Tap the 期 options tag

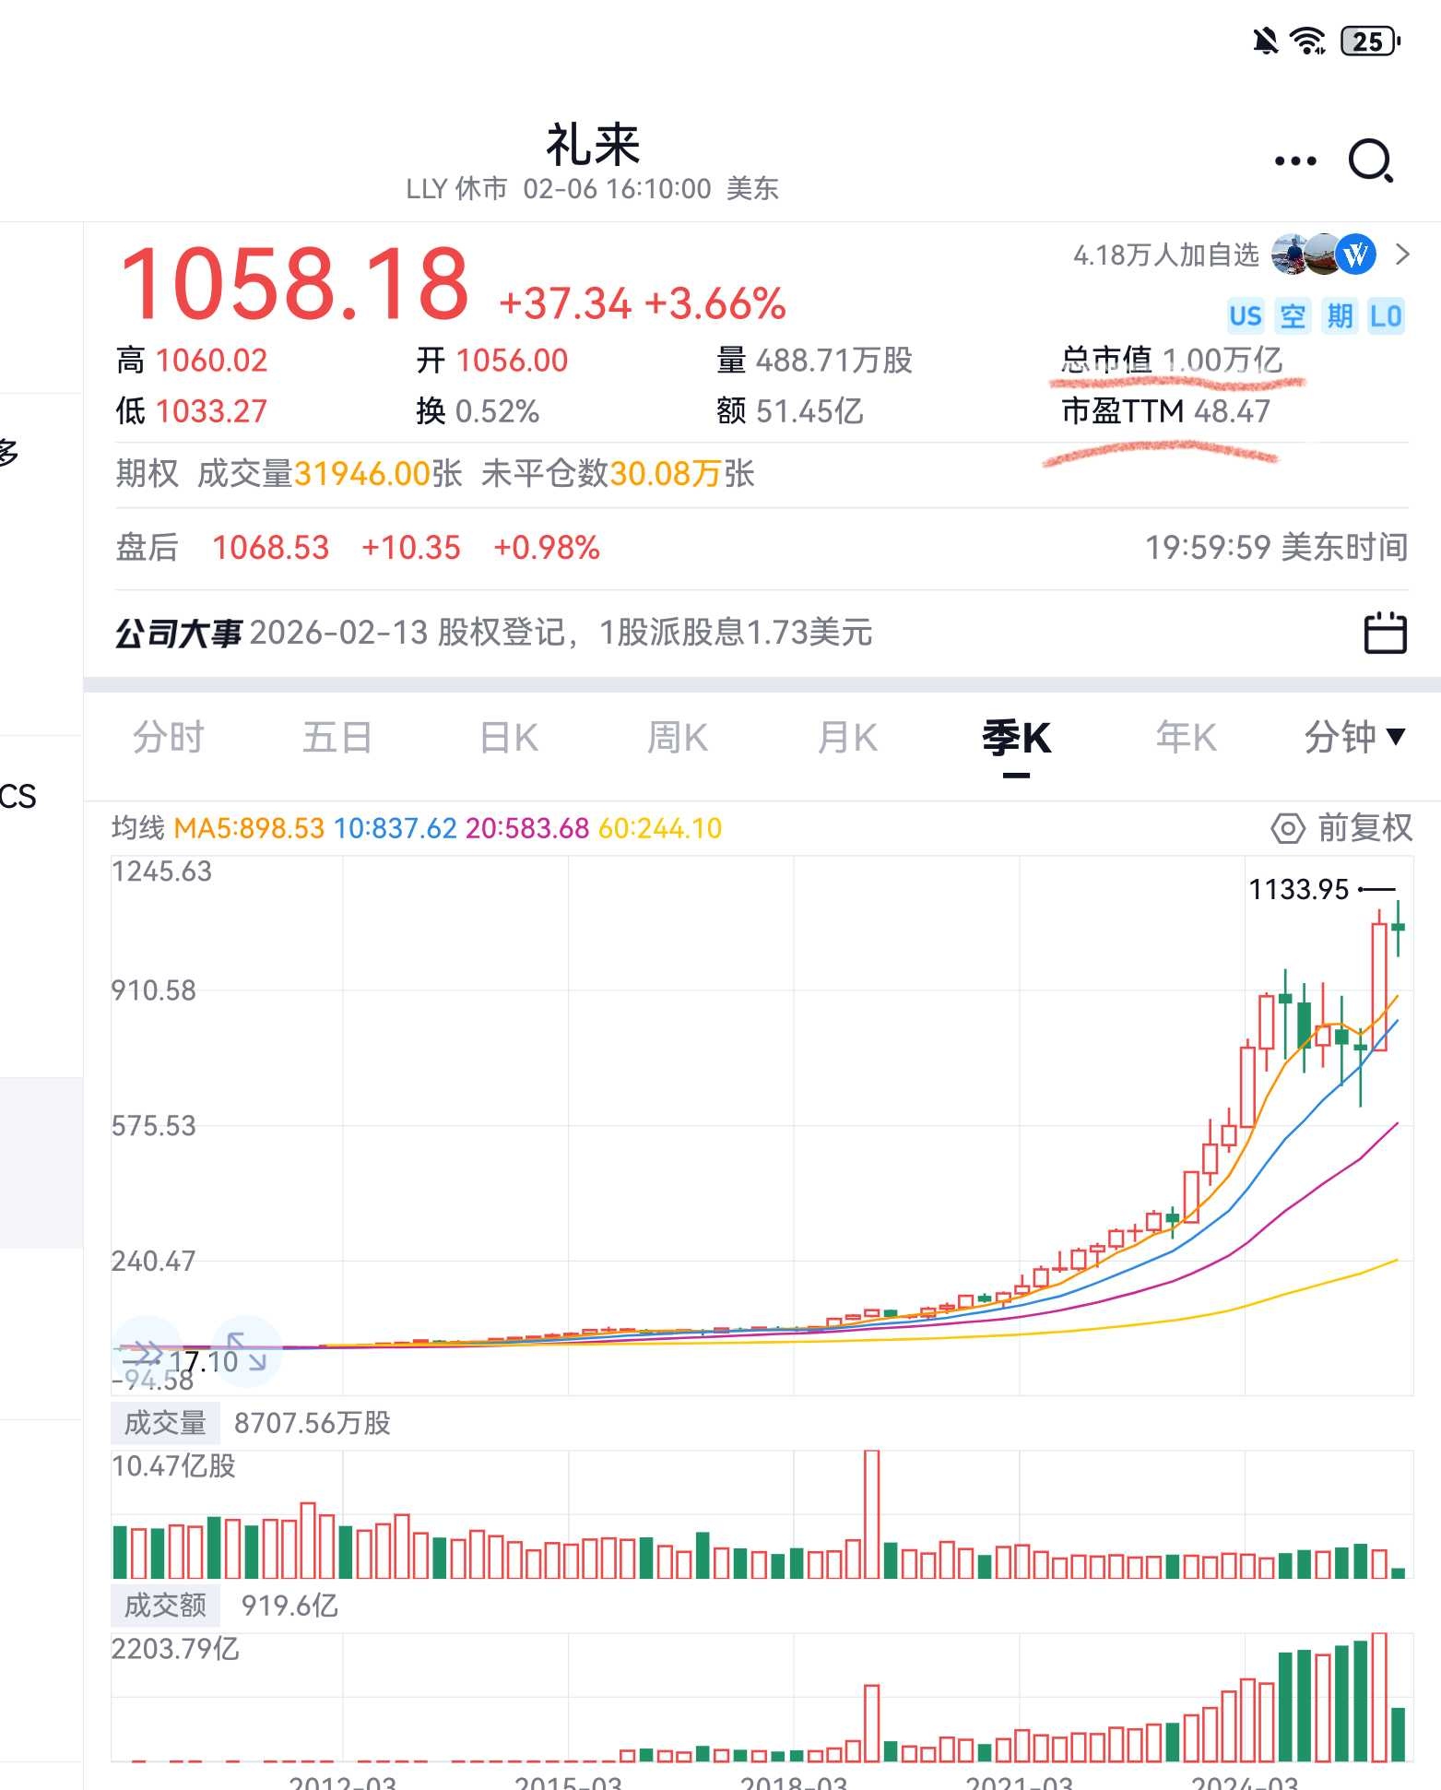click(x=1340, y=316)
